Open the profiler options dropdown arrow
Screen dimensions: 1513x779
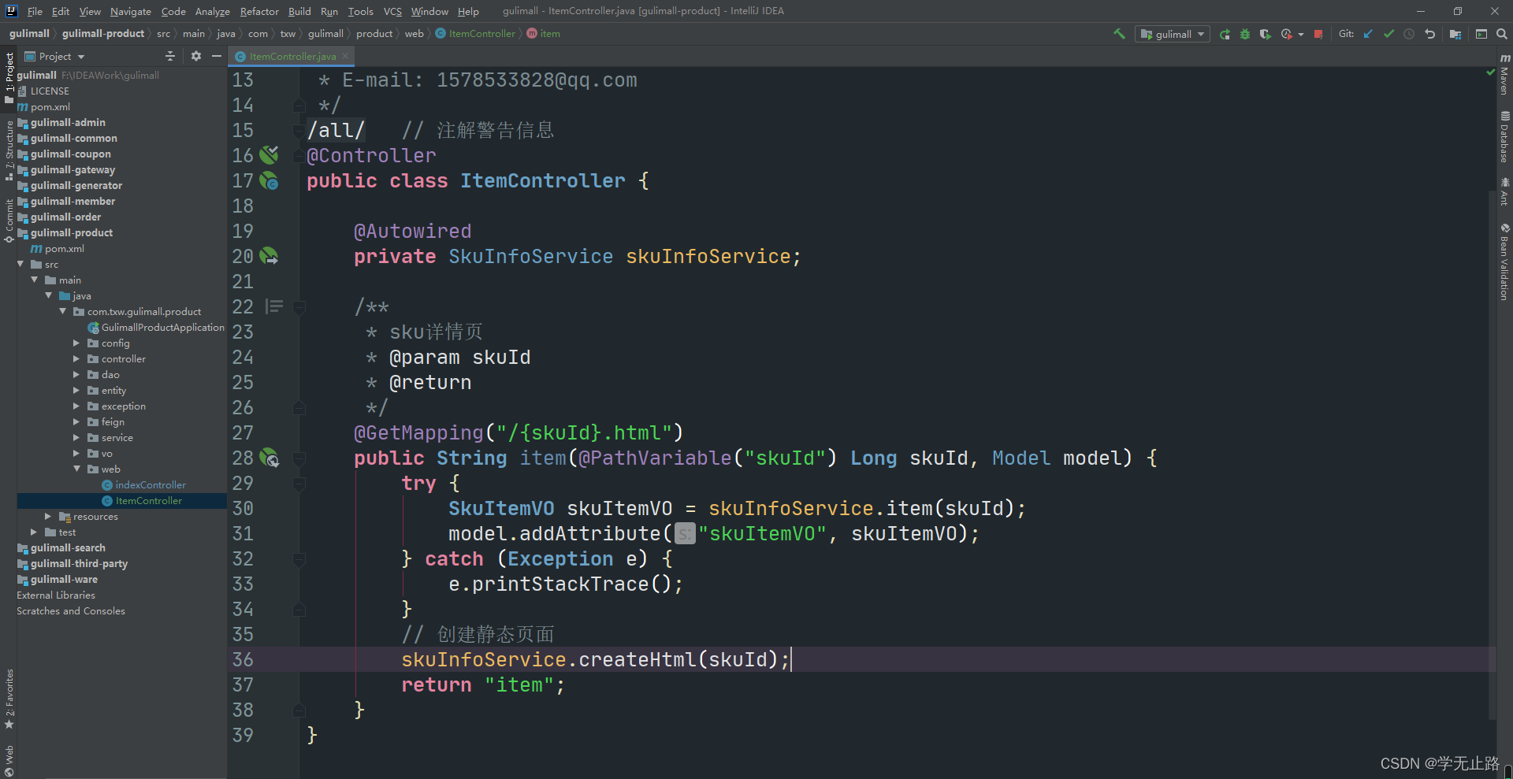(x=1301, y=34)
